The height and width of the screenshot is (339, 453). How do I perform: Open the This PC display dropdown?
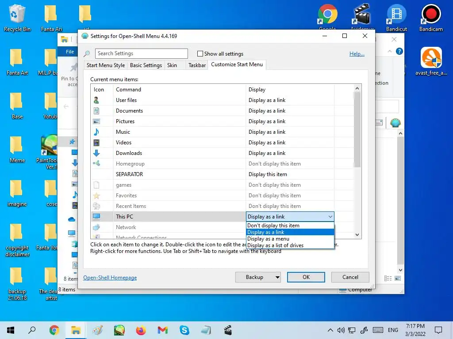pyautogui.click(x=290, y=216)
